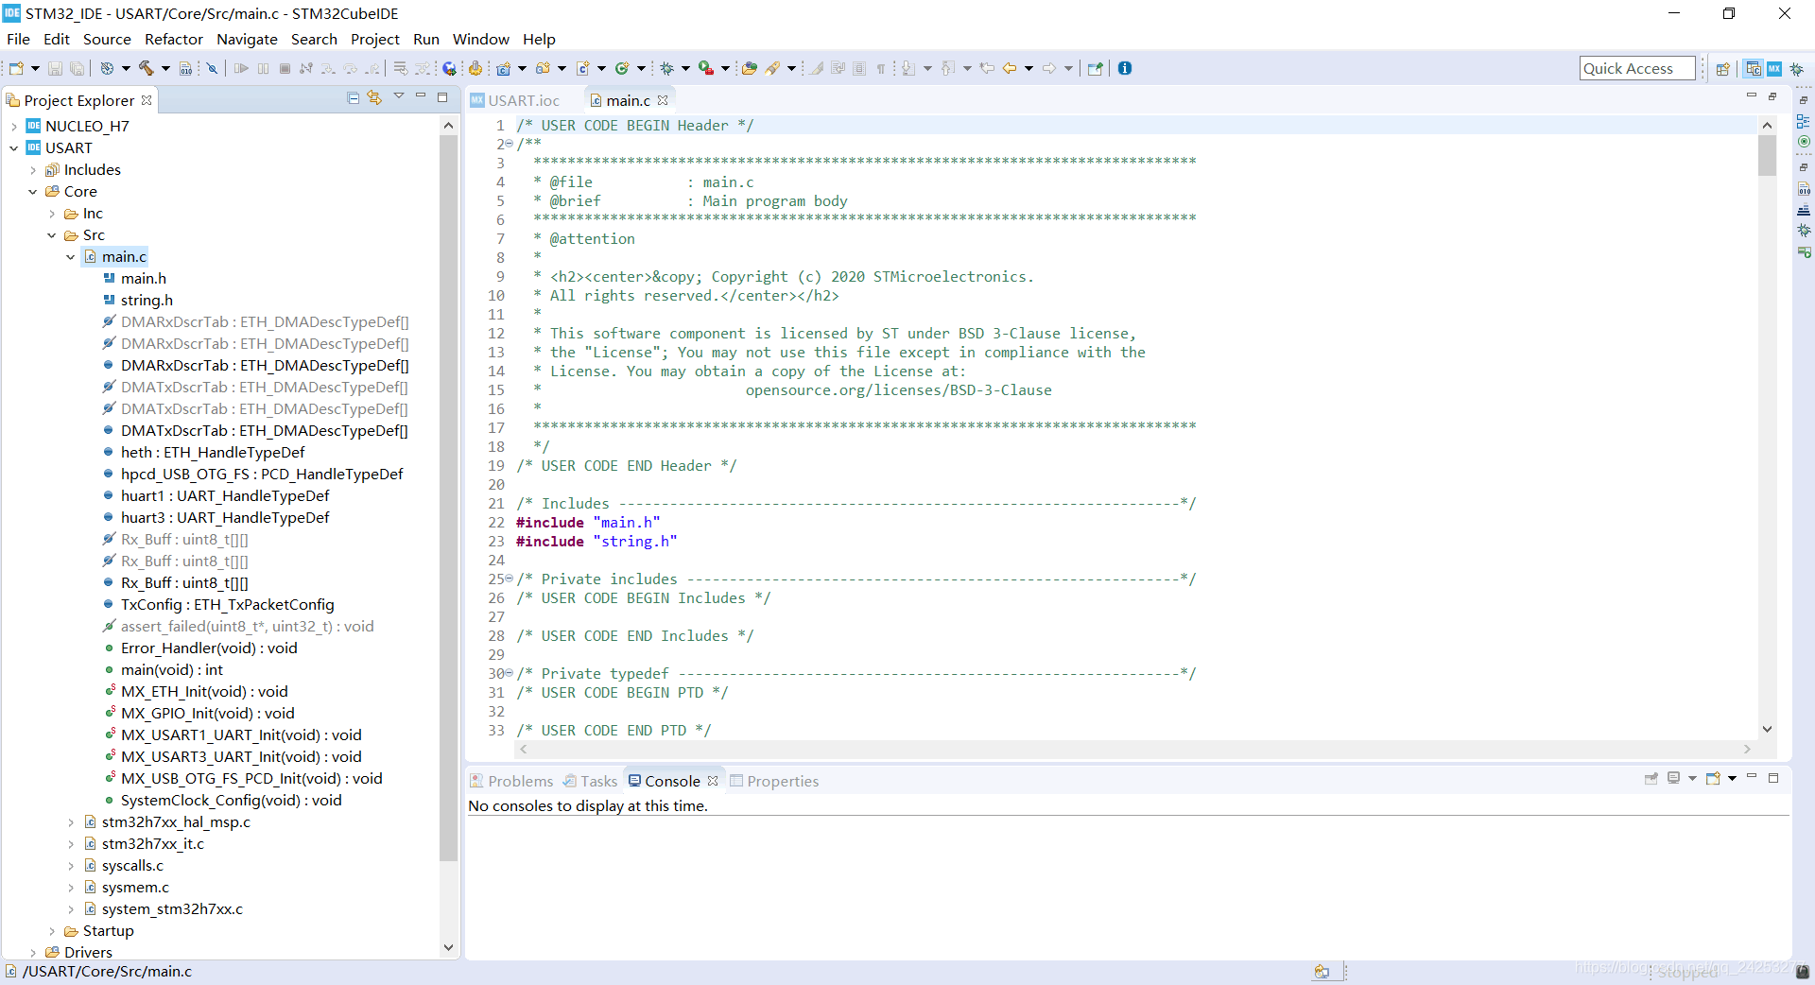Toggle Pin Editor in toolbar

[x=1096, y=68]
